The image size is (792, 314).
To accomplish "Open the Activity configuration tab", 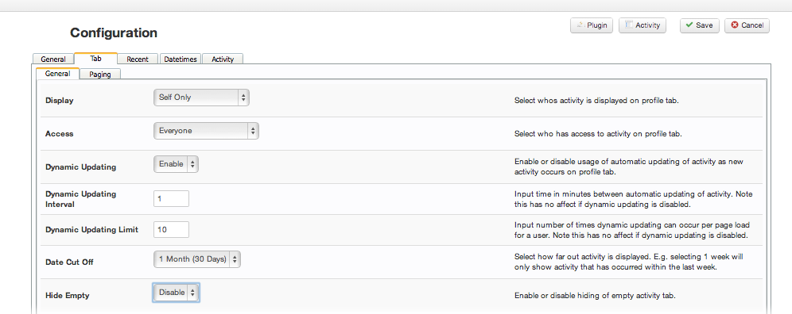I will (223, 59).
